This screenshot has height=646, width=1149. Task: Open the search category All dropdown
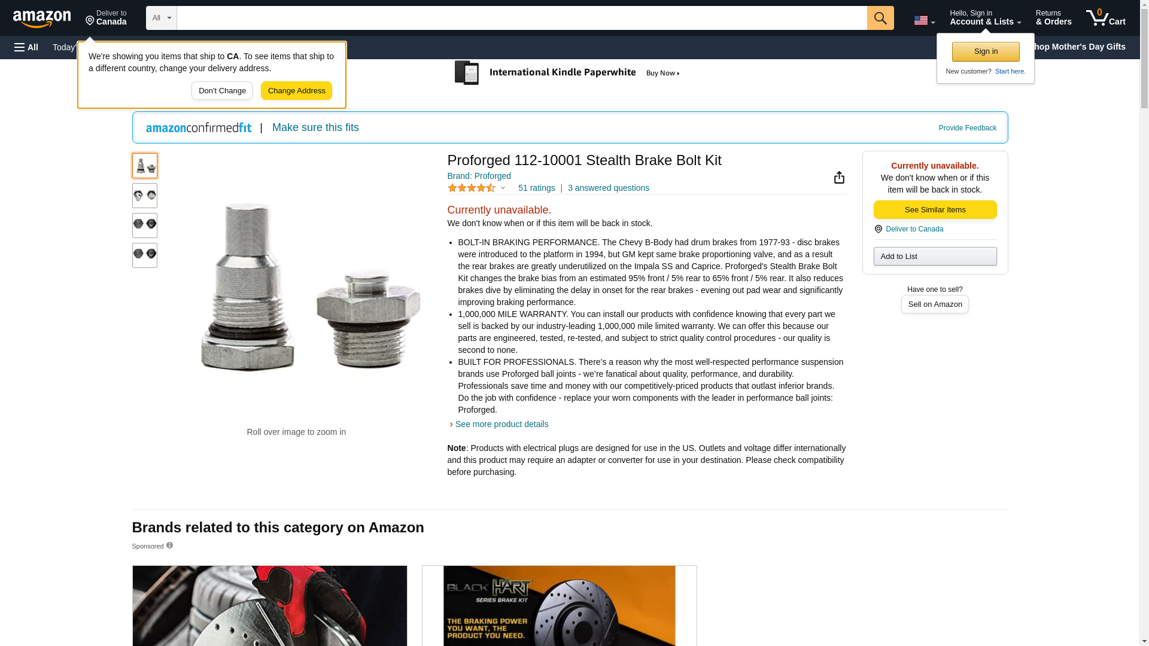[x=161, y=18]
